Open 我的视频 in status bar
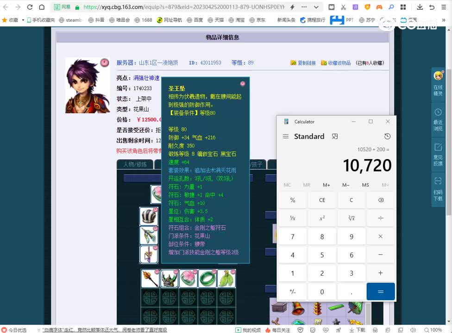This screenshot has width=452, height=333. [x=248, y=330]
